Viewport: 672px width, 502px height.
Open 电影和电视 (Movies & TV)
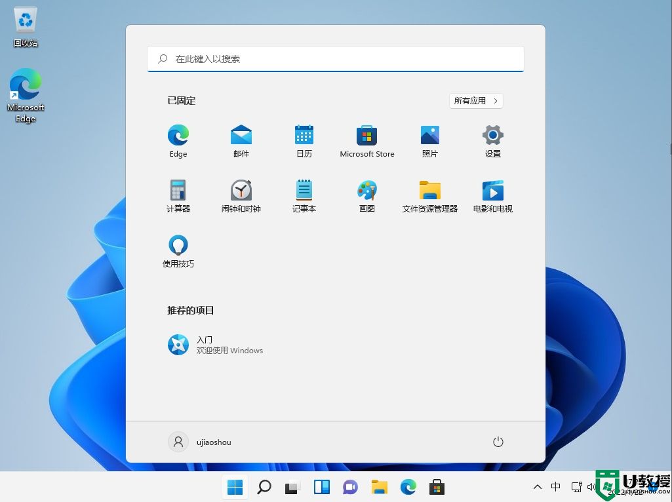click(x=492, y=195)
